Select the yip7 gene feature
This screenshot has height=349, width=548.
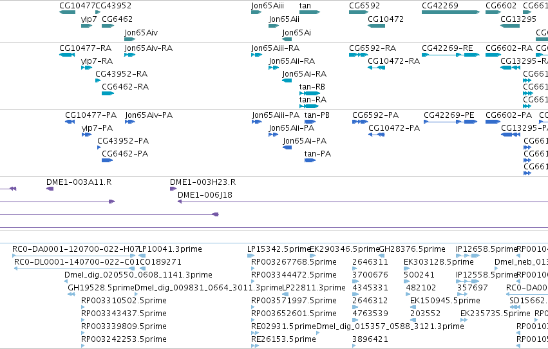point(87,26)
